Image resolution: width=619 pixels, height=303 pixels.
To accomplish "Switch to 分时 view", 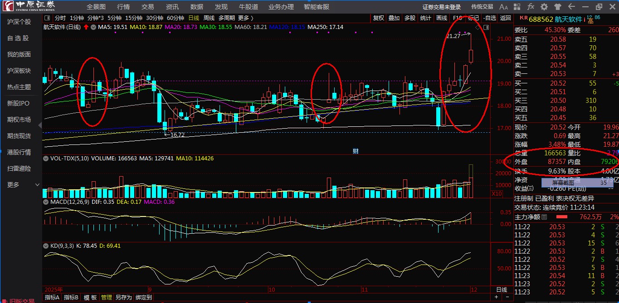I will pyautogui.click(x=60, y=18).
